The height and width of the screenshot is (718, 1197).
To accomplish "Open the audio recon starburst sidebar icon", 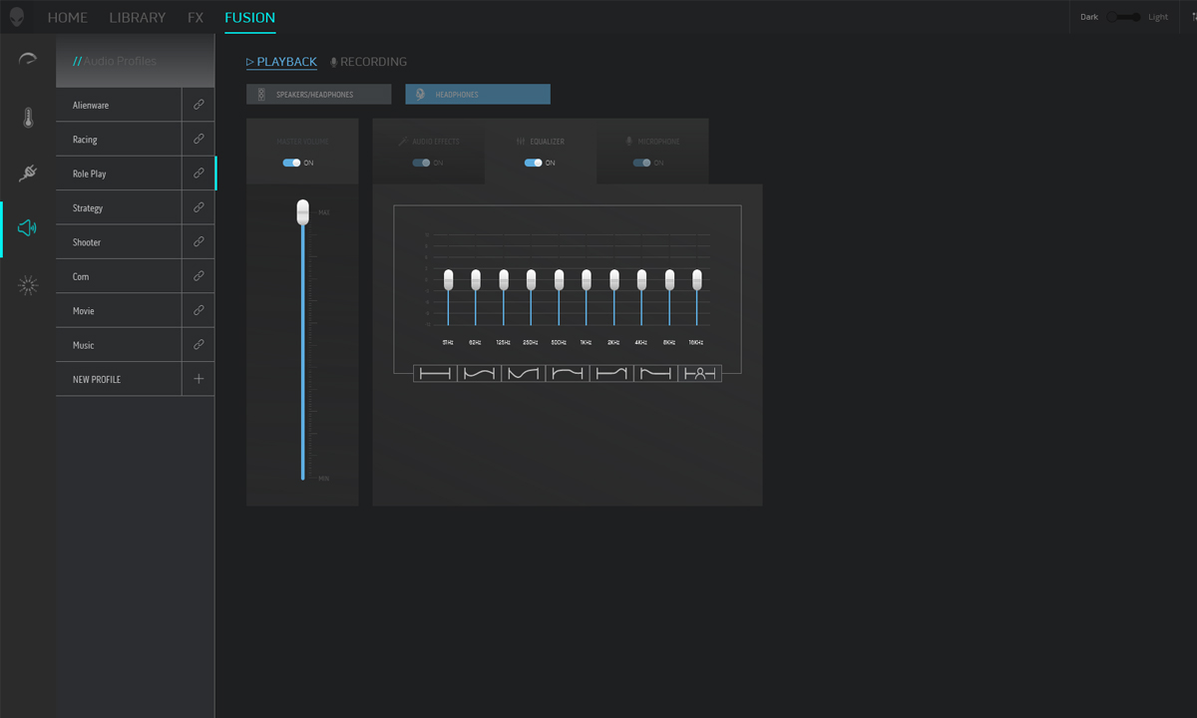I will tap(28, 286).
